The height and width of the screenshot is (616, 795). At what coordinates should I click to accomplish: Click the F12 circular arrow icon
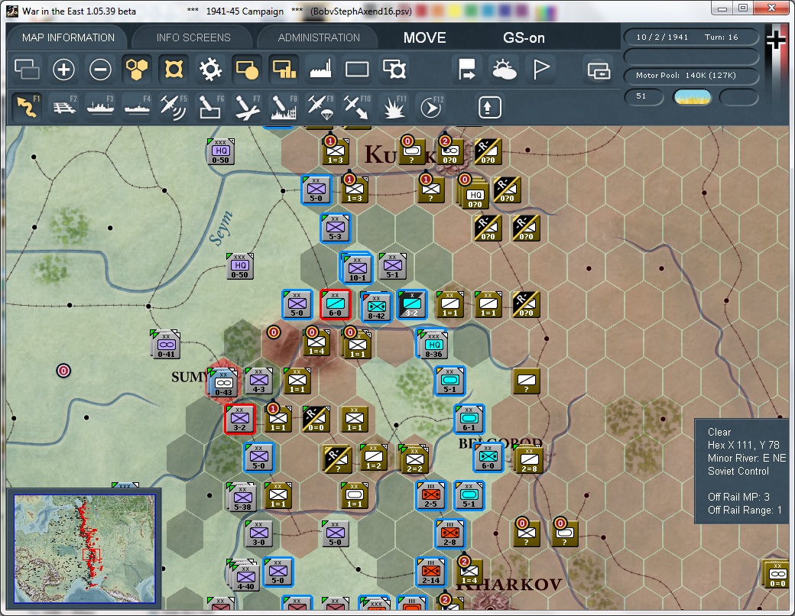coord(431,106)
